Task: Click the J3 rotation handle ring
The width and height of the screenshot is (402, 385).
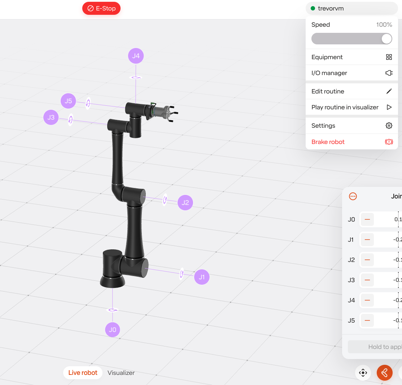Action: pyautogui.click(x=70, y=119)
